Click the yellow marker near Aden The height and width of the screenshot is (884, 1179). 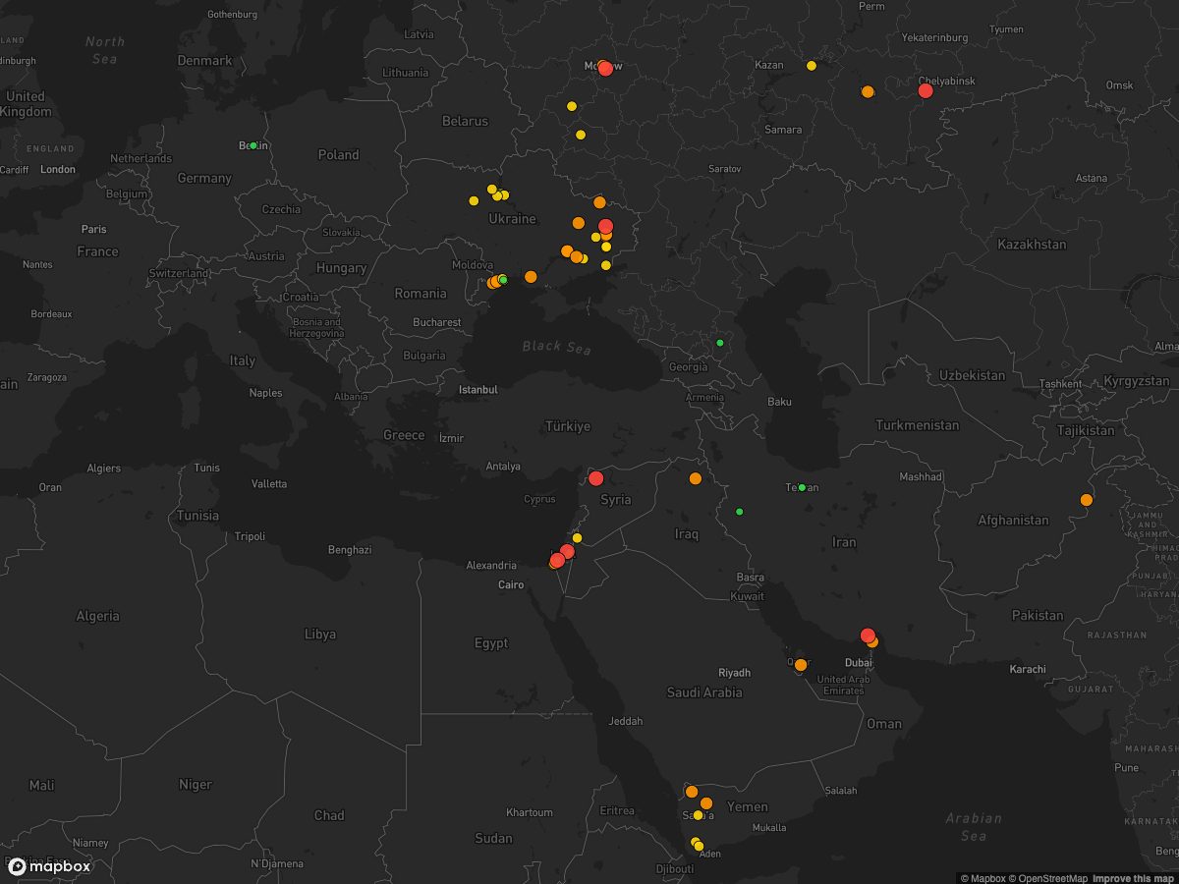click(699, 846)
